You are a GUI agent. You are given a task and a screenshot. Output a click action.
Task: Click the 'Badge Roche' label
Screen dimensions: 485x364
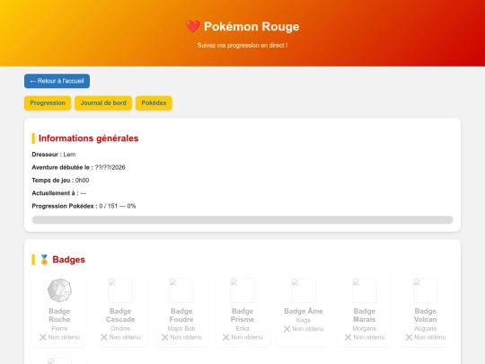tap(59, 315)
